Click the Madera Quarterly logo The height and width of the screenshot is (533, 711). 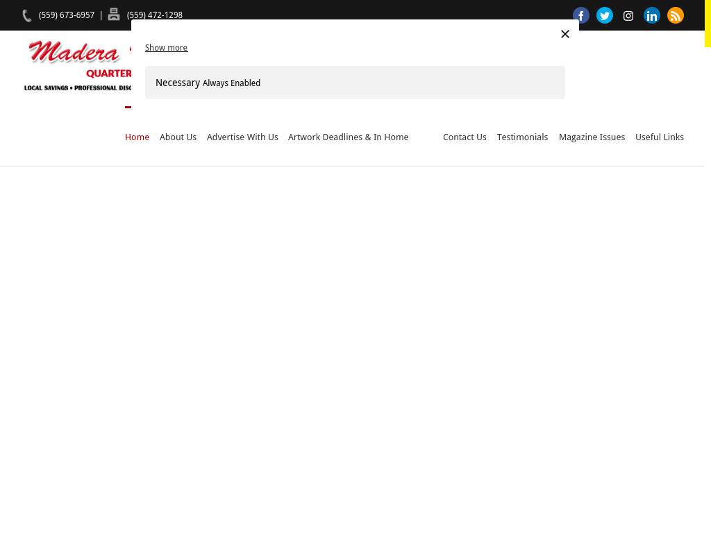click(x=78, y=65)
